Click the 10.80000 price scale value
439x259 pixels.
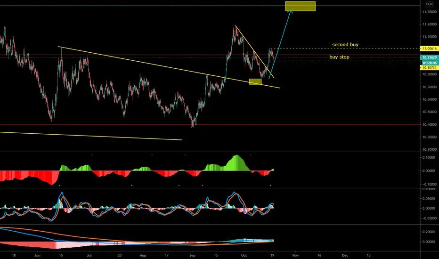(x=430, y=74)
